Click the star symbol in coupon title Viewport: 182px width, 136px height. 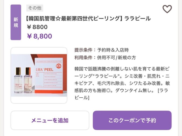tap(58, 19)
